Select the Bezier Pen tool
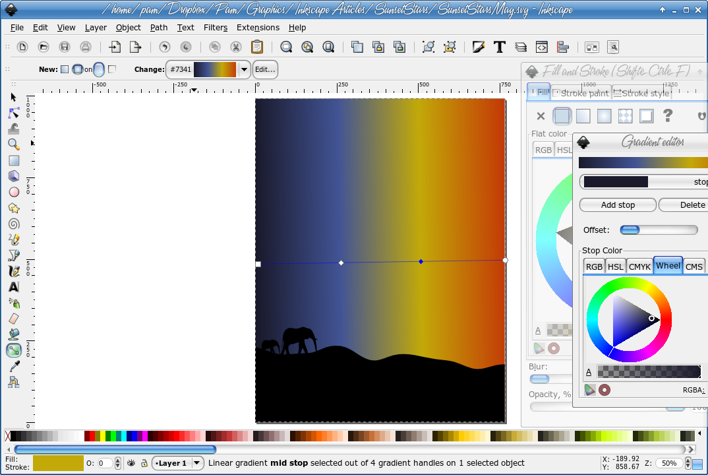Image resolution: width=708 pixels, height=475 pixels. click(x=14, y=255)
